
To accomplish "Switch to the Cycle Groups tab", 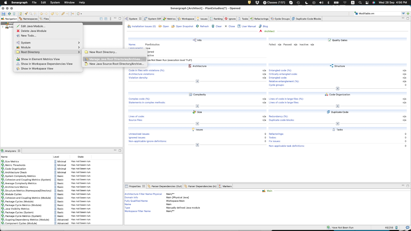I will point(280,19).
